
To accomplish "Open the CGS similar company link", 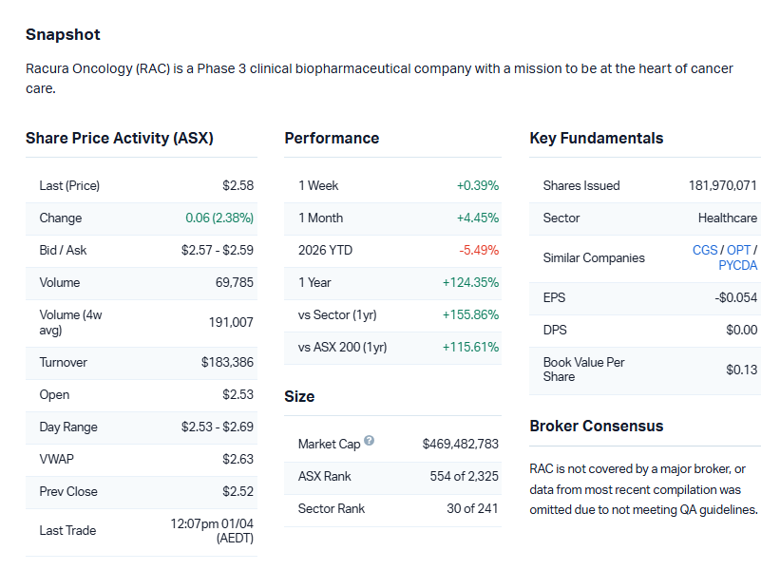I will tap(704, 250).
